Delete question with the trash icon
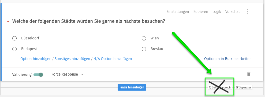Viewport: 265px width, 97px height. (249, 74)
